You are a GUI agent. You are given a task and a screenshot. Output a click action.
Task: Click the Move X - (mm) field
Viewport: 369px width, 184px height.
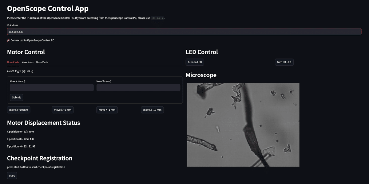click(x=138, y=88)
